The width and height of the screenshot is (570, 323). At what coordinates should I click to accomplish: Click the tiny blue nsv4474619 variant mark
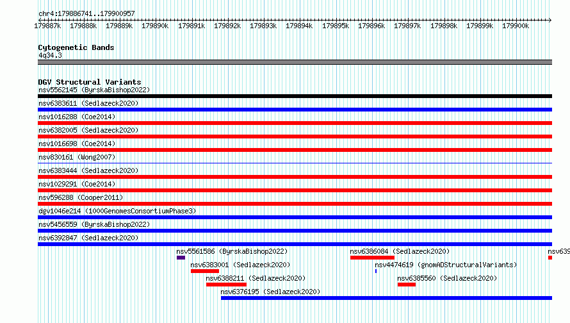(x=376, y=271)
